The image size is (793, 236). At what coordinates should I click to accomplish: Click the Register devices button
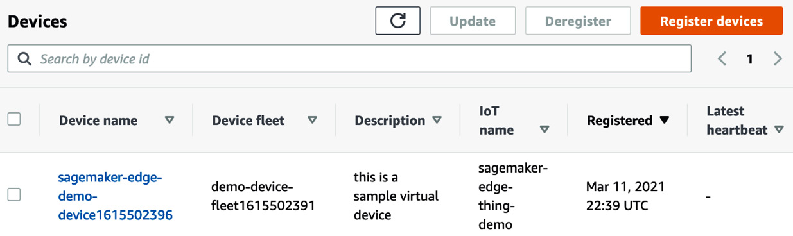point(711,21)
